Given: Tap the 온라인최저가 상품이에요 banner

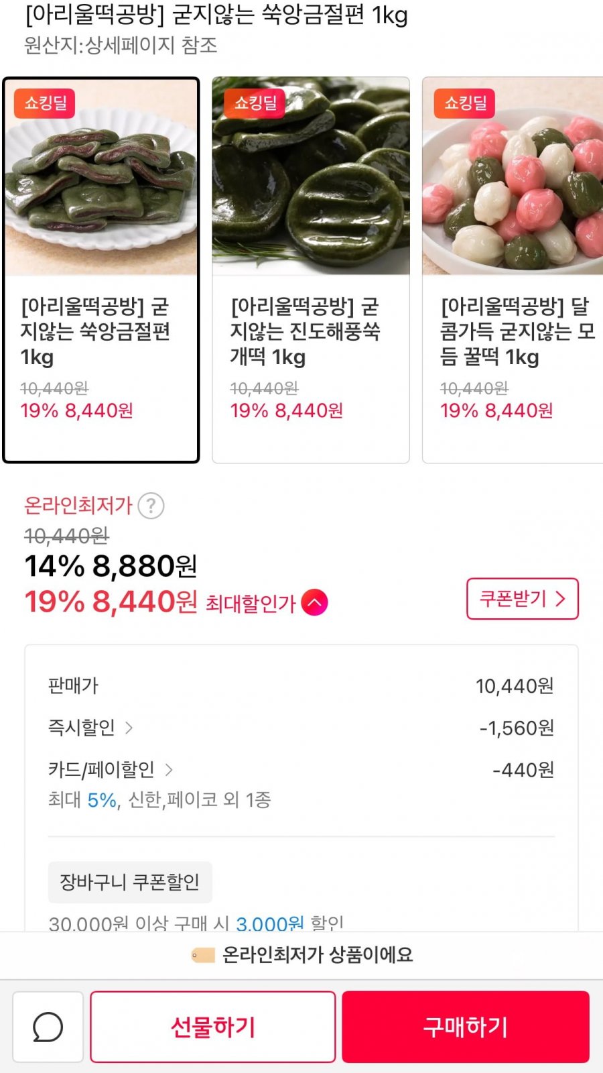Looking at the screenshot, I should 316,955.
